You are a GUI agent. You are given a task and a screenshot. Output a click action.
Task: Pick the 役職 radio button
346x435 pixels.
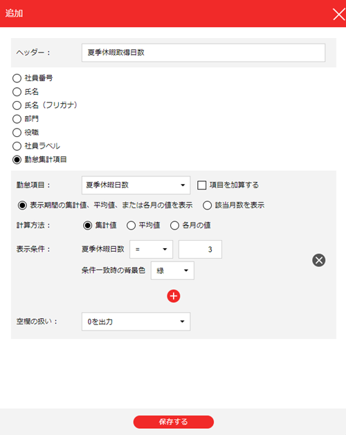[x=17, y=132]
